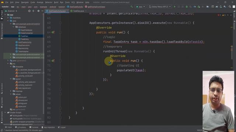This screenshot has height=132, width=236.
Task: Open the File menu
Action: click(x=7, y=3)
